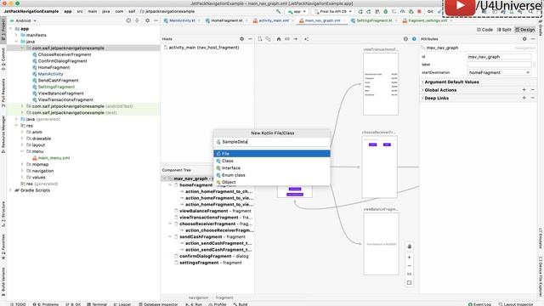Open the Event Log

479,304
